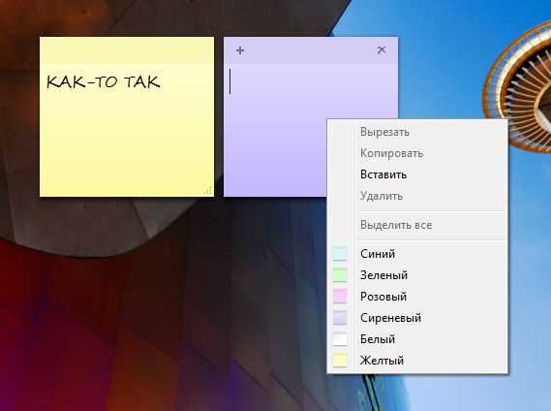Set note color to Синий
Screen dimensions: 551x411
point(417,254)
